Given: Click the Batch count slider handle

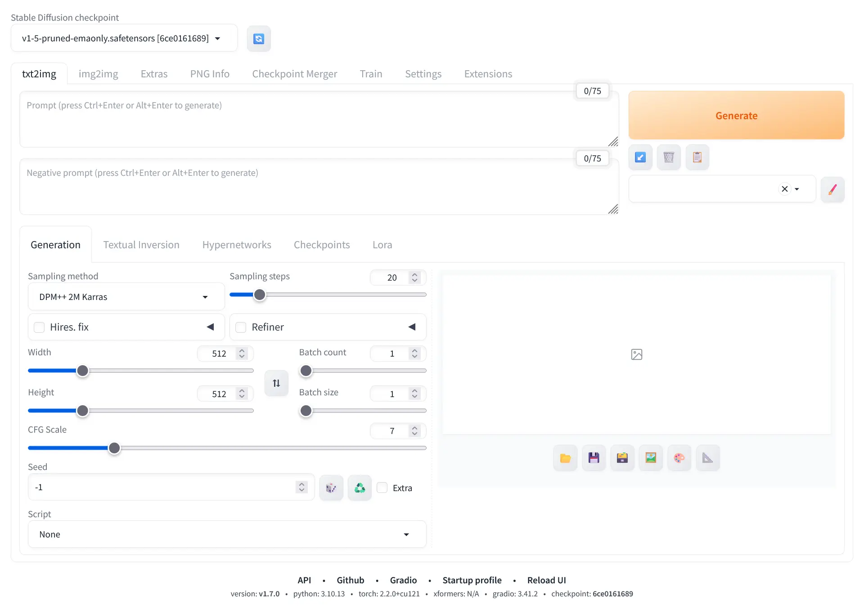Looking at the screenshot, I should [306, 371].
